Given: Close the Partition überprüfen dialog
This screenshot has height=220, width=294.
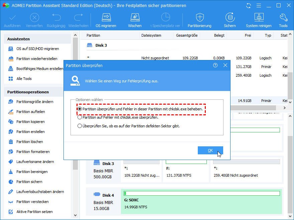Looking at the screenshot, I should point(226,65).
